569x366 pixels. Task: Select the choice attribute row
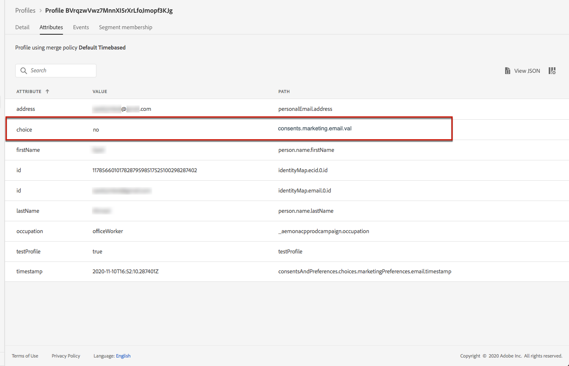[x=24, y=129]
